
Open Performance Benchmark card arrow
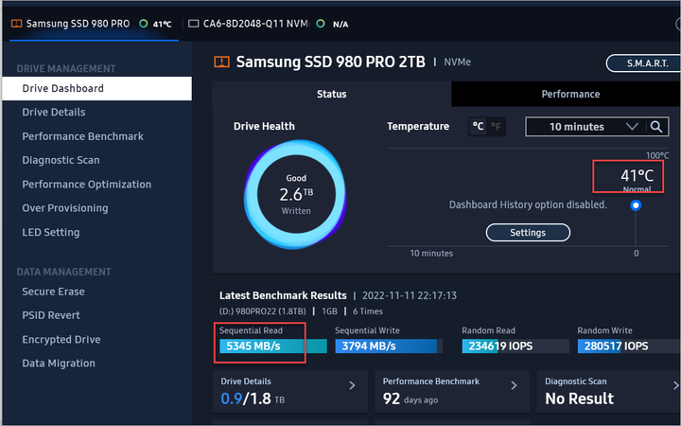pos(514,385)
